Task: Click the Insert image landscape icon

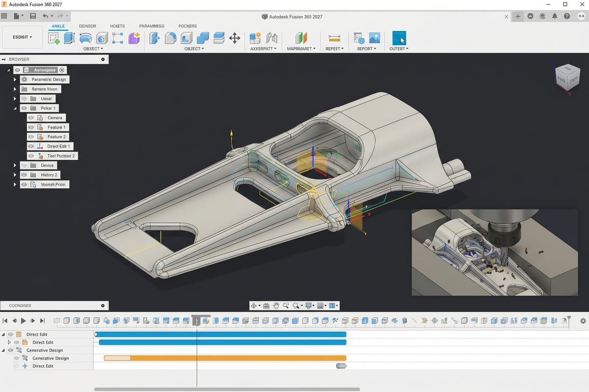Action: [x=375, y=38]
